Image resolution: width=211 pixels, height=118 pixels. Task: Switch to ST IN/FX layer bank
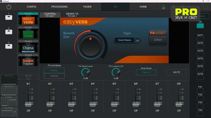pyautogui.click(x=9, y=101)
